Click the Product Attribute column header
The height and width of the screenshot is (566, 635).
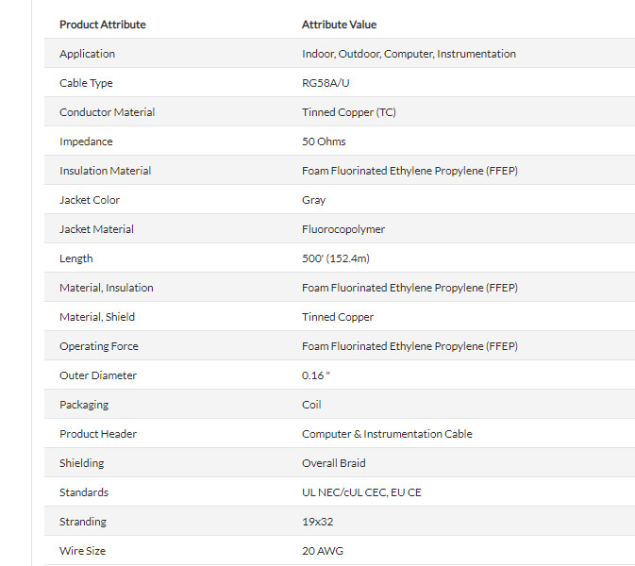pyautogui.click(x=103, y=25)
